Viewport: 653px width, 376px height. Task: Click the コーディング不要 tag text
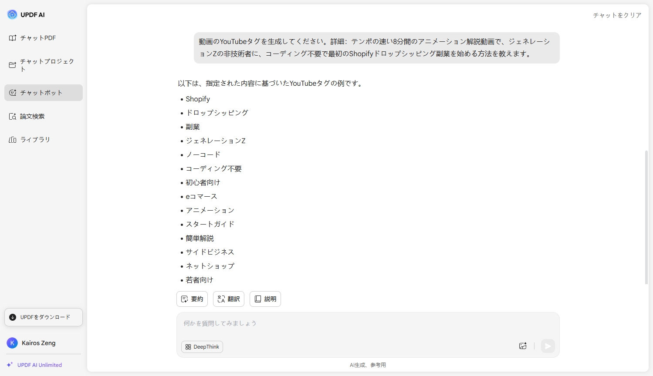tap(214, 168)
